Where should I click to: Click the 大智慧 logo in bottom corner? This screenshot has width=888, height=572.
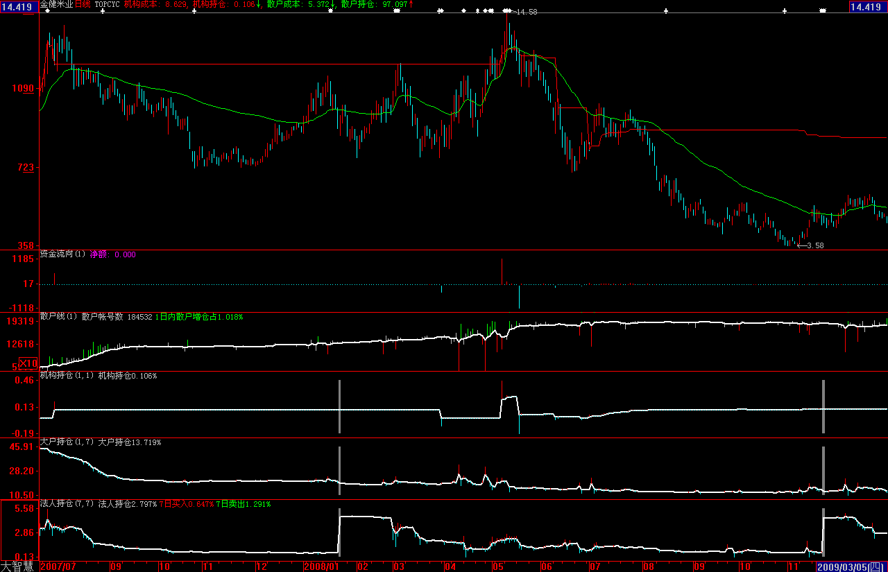[18, 566]
